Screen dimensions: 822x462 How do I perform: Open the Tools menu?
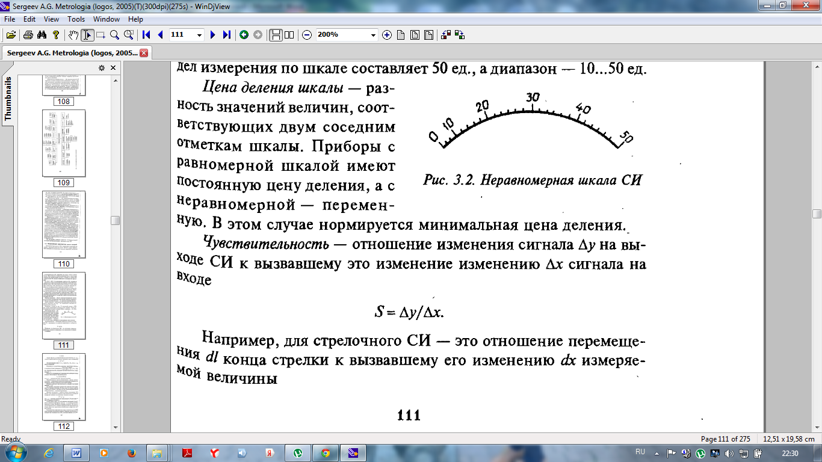click(76, 19)
